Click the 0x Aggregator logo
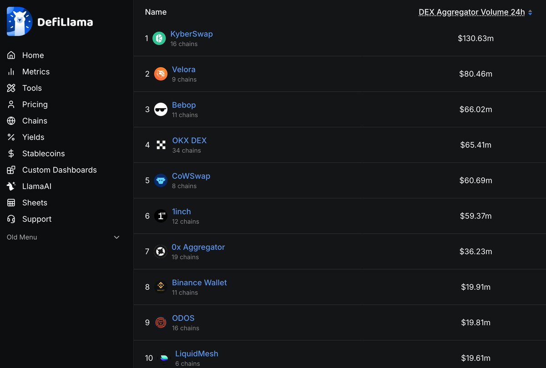 160,251
